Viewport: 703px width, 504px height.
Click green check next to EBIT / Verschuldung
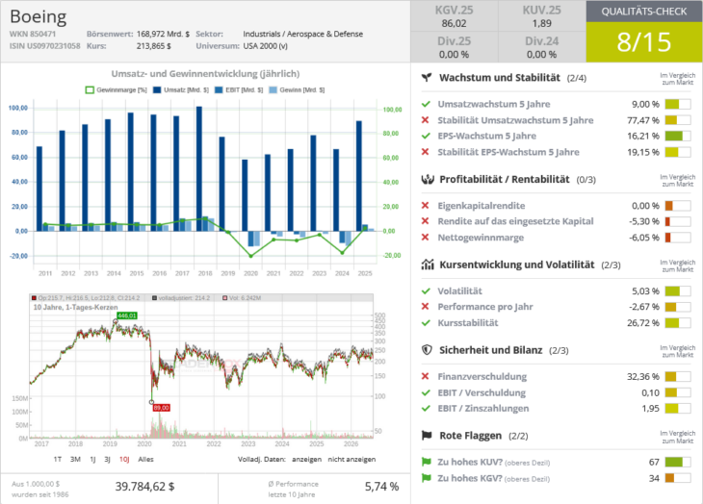(426, 392)
